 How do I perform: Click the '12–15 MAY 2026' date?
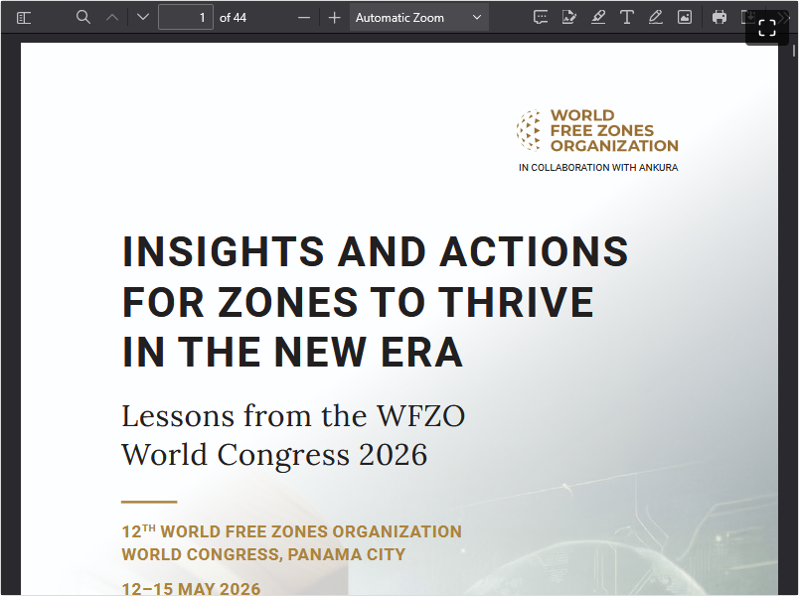click(x=191, y=588)
